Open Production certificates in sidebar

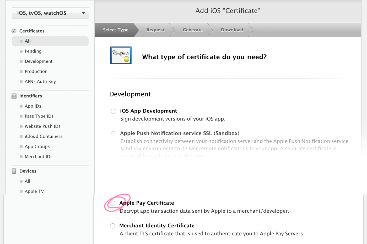pyautogui.click(x=36, y=72)
